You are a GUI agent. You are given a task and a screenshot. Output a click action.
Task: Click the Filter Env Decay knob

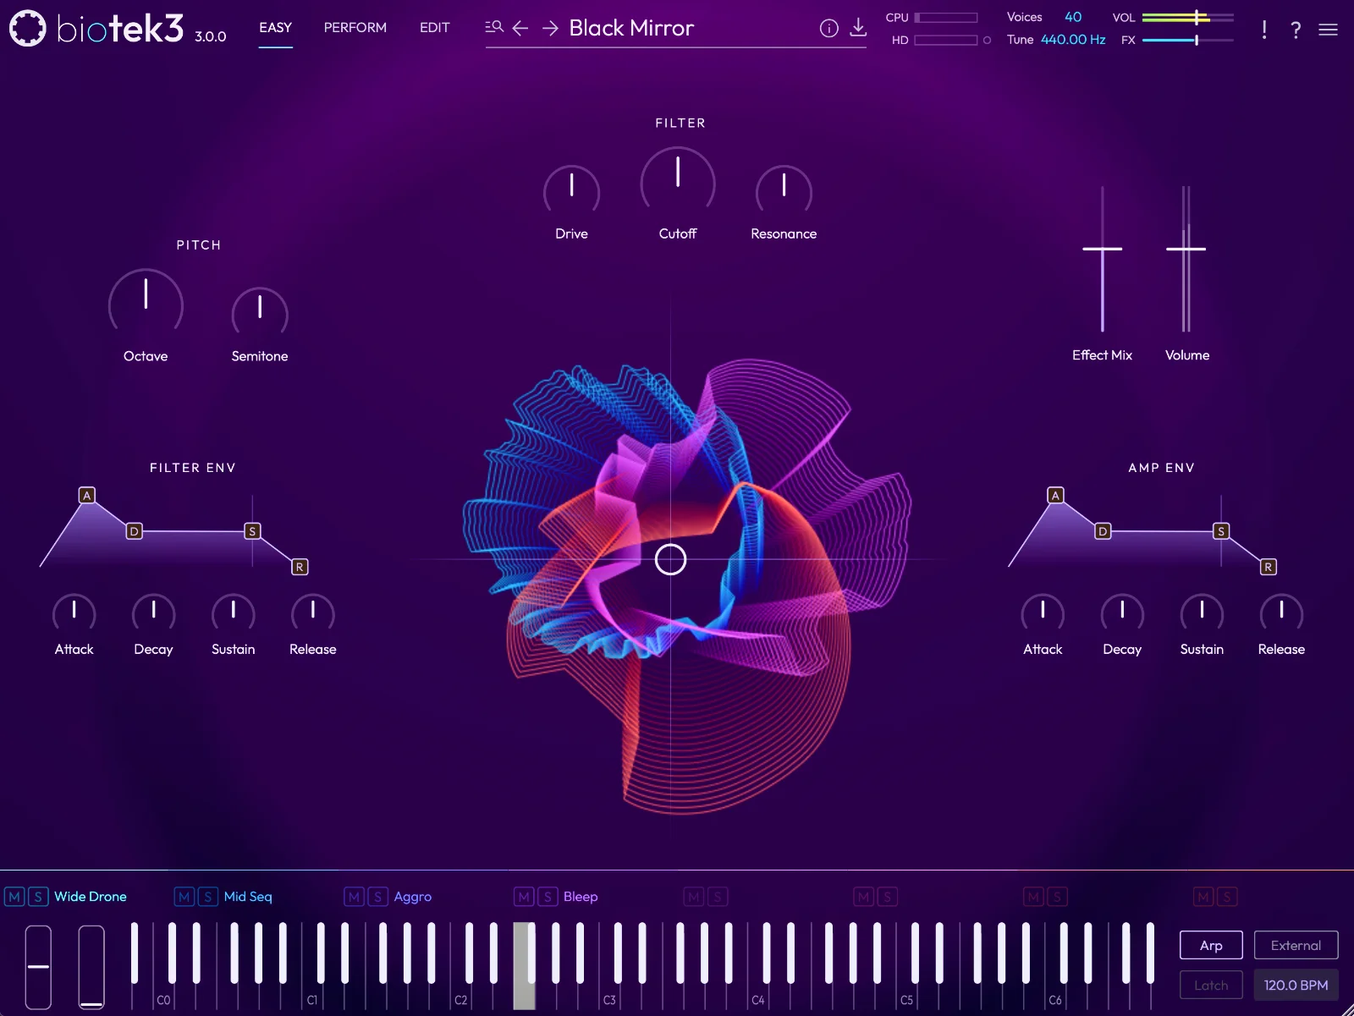pos(153,613)
